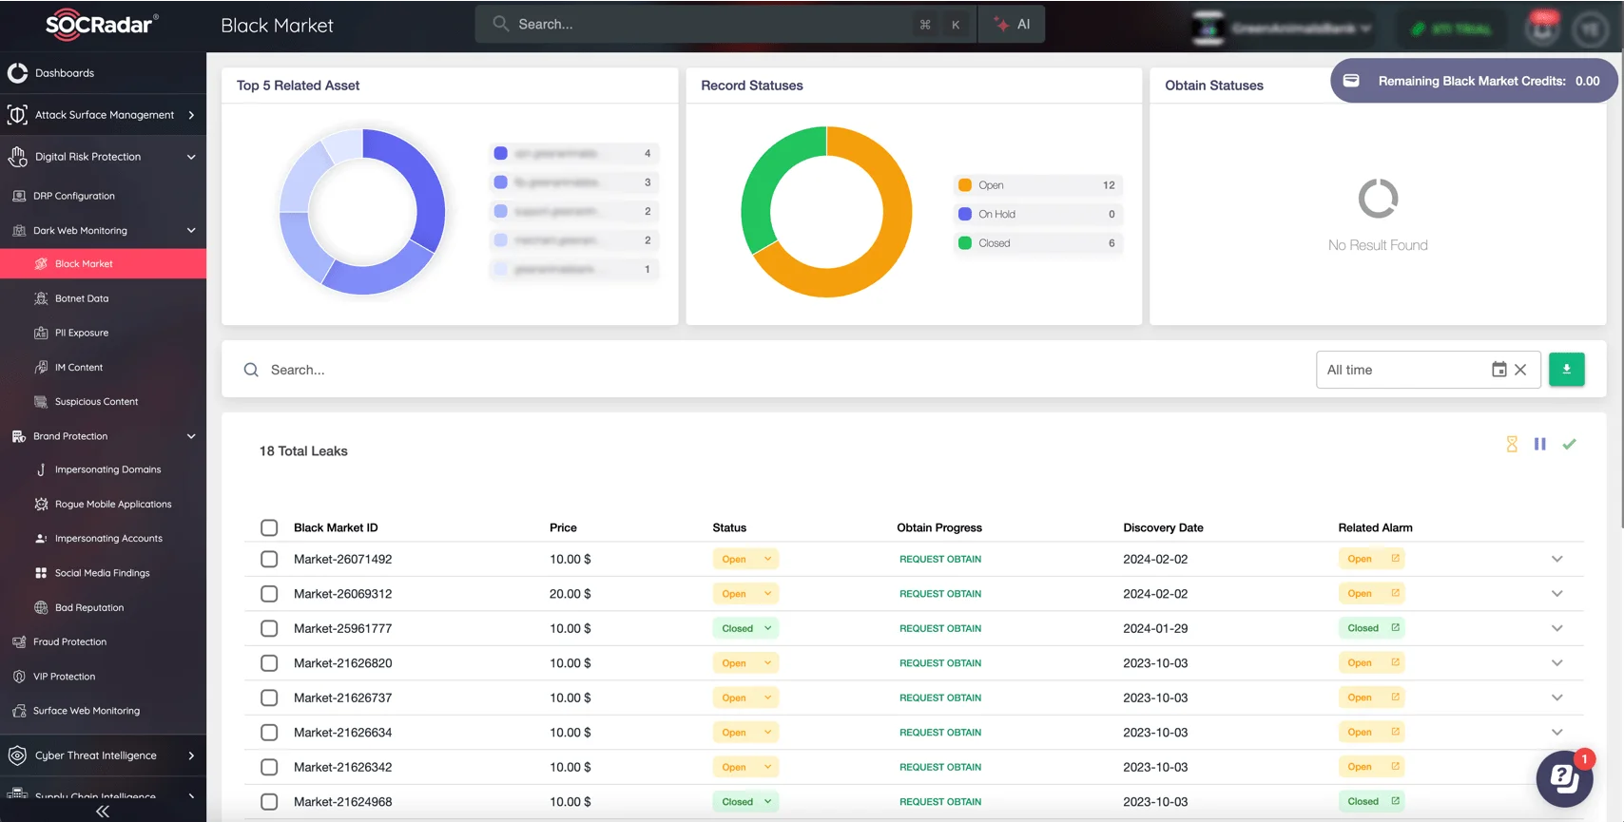
Task: Click REQUEST OBTAIN for Market-21626342
Action: tap(940, 767)
